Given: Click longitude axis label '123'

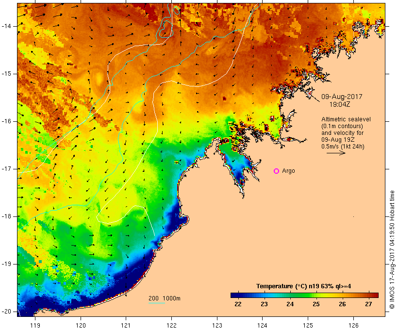Looking at the screenshot, I should click(x=217, y=326).
